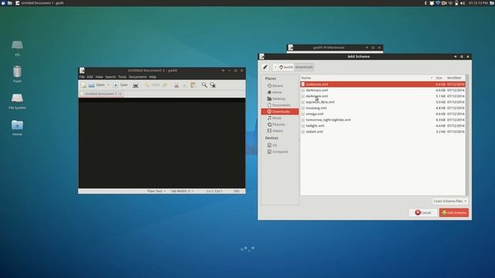Click the Bluetooth icon in top panel

pyautogui.click(x=425, y=3)
